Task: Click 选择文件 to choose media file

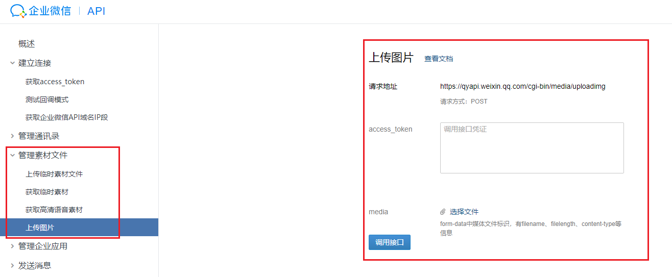Action: point(464,212)
